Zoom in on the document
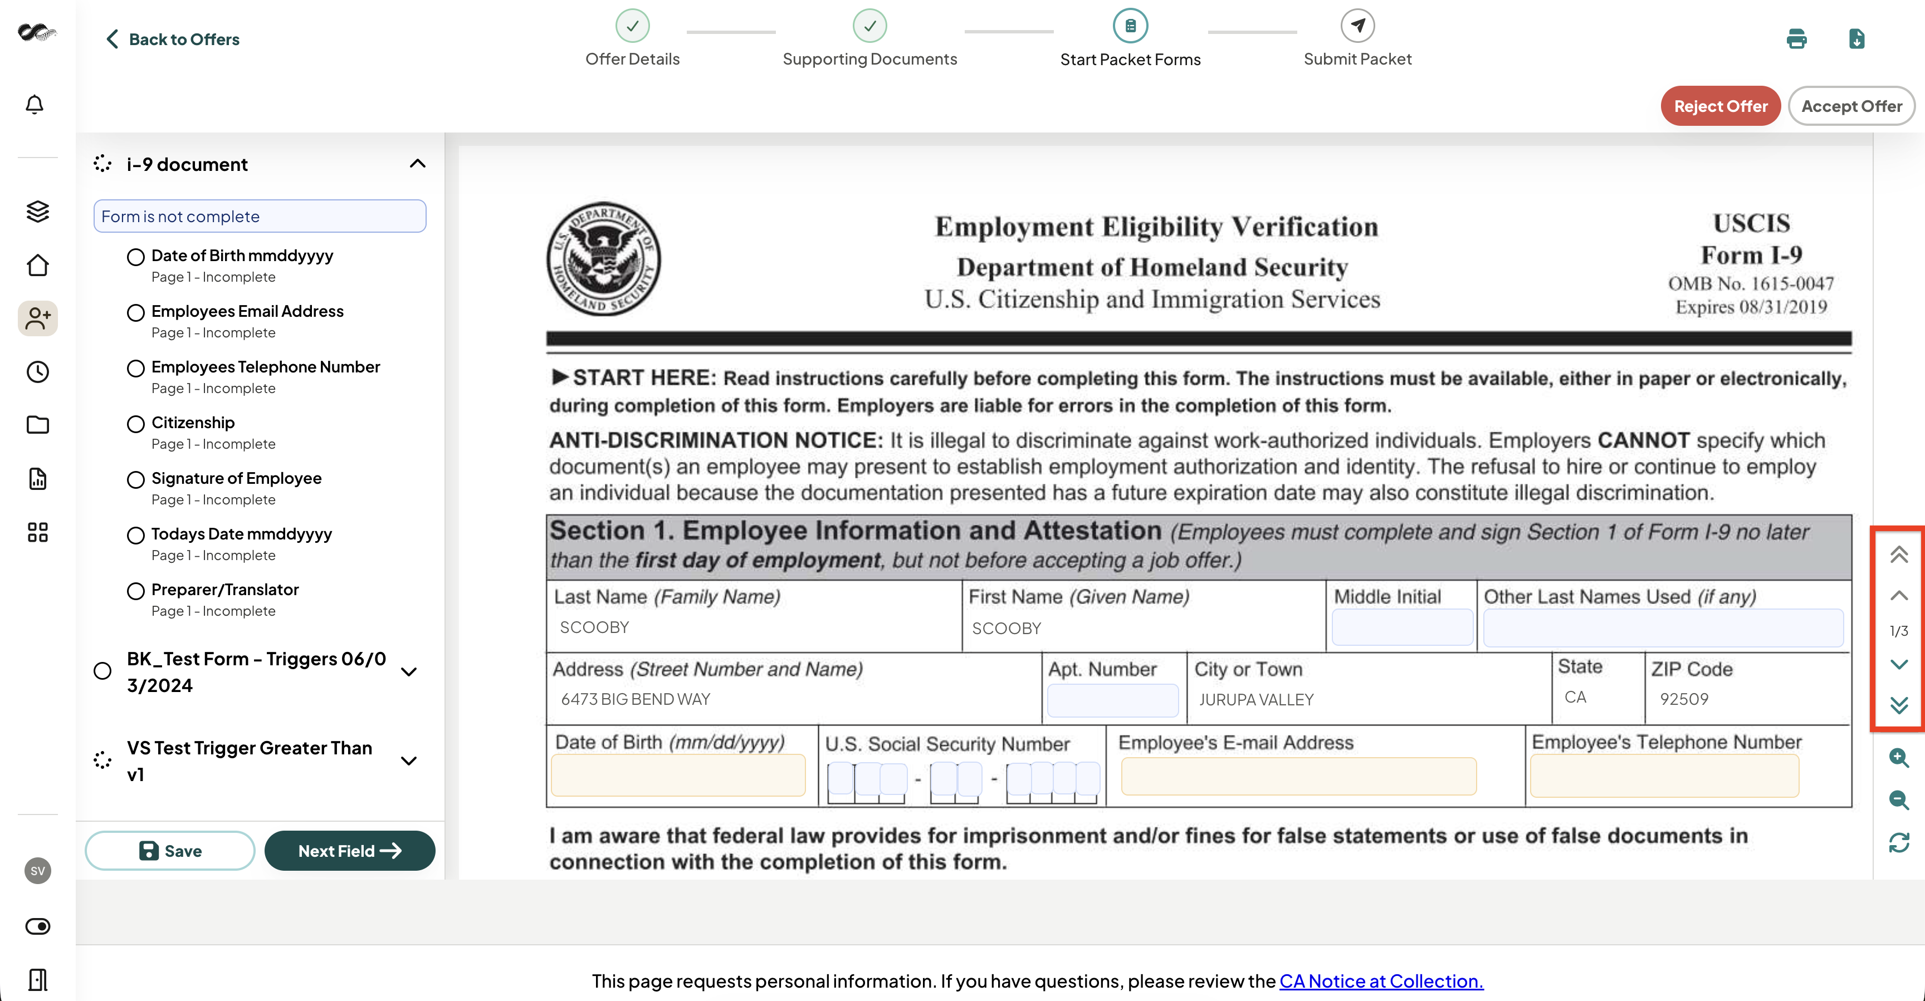Image resolution: width=1925 pixels, height=1001 pixels. (x=1899, y=758)
